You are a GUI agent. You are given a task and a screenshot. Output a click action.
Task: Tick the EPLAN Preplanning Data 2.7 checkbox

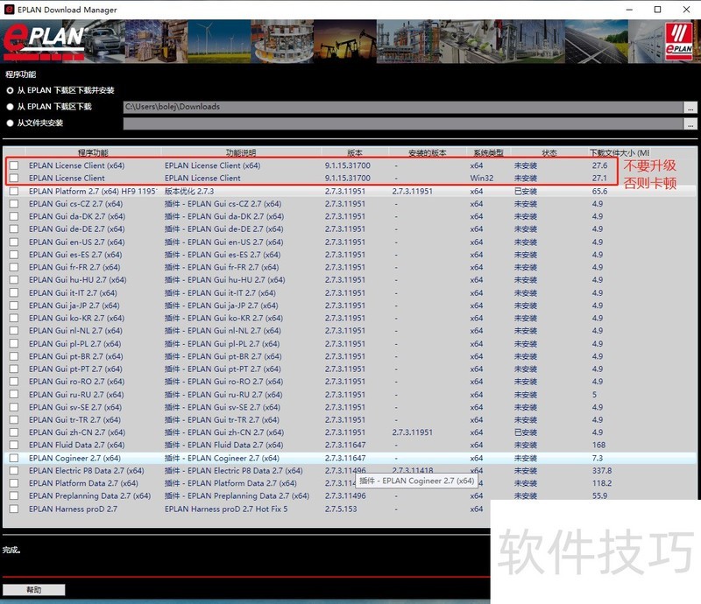point(14,495)
